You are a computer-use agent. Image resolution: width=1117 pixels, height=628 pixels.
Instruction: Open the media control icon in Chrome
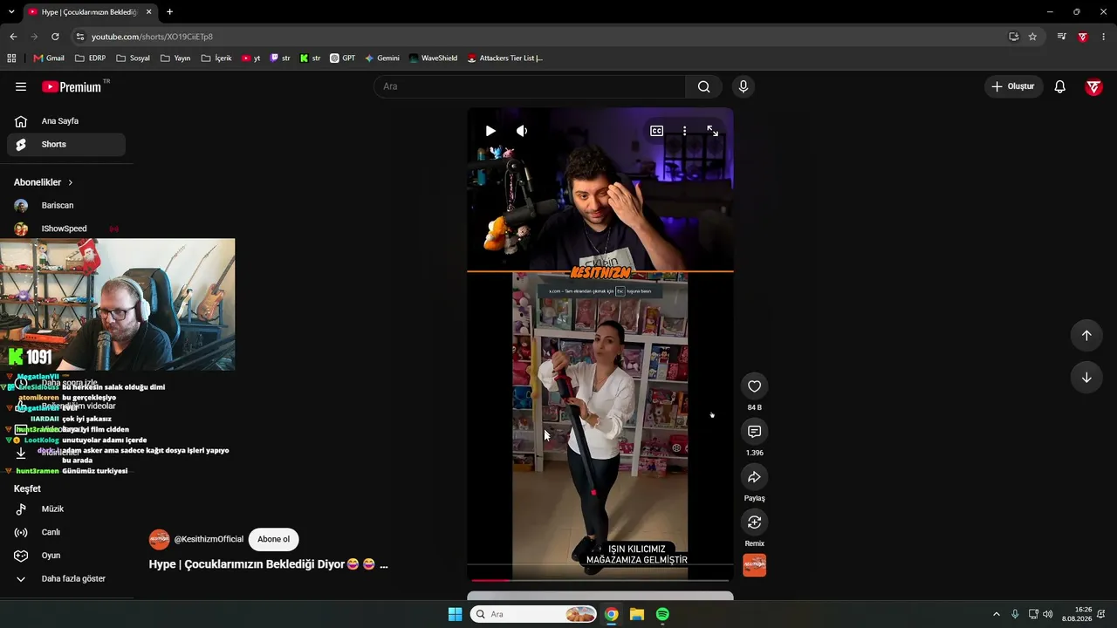point(1061,37)
